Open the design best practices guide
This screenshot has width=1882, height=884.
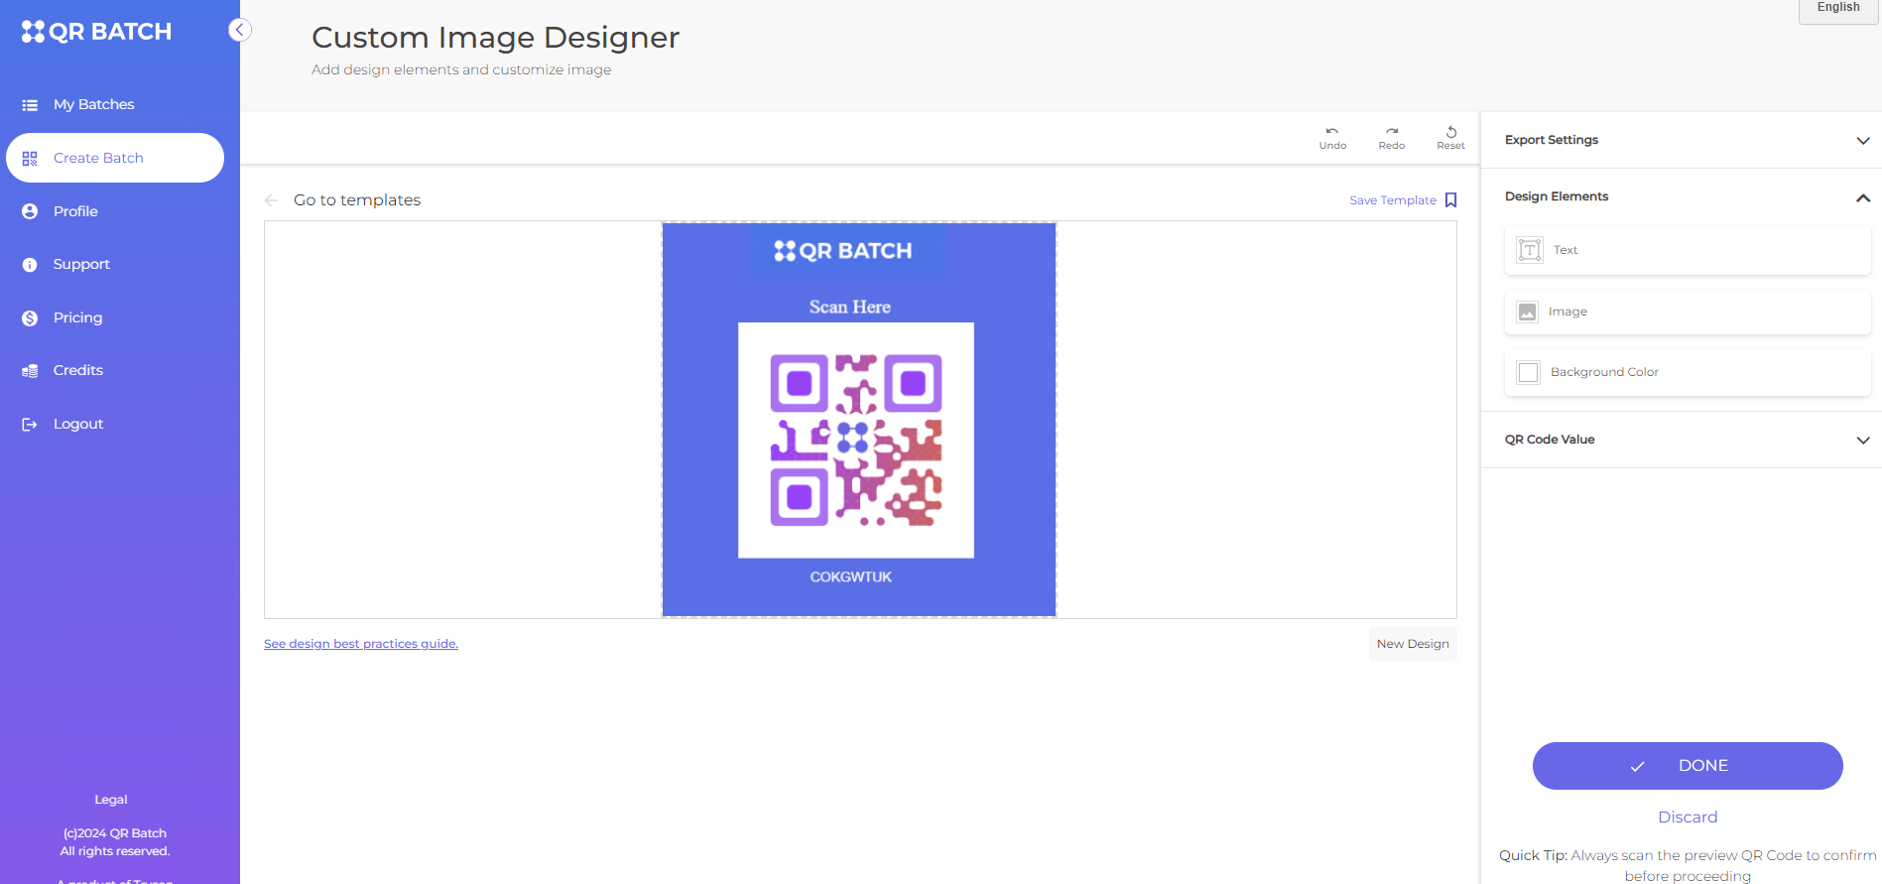(361, 644)
